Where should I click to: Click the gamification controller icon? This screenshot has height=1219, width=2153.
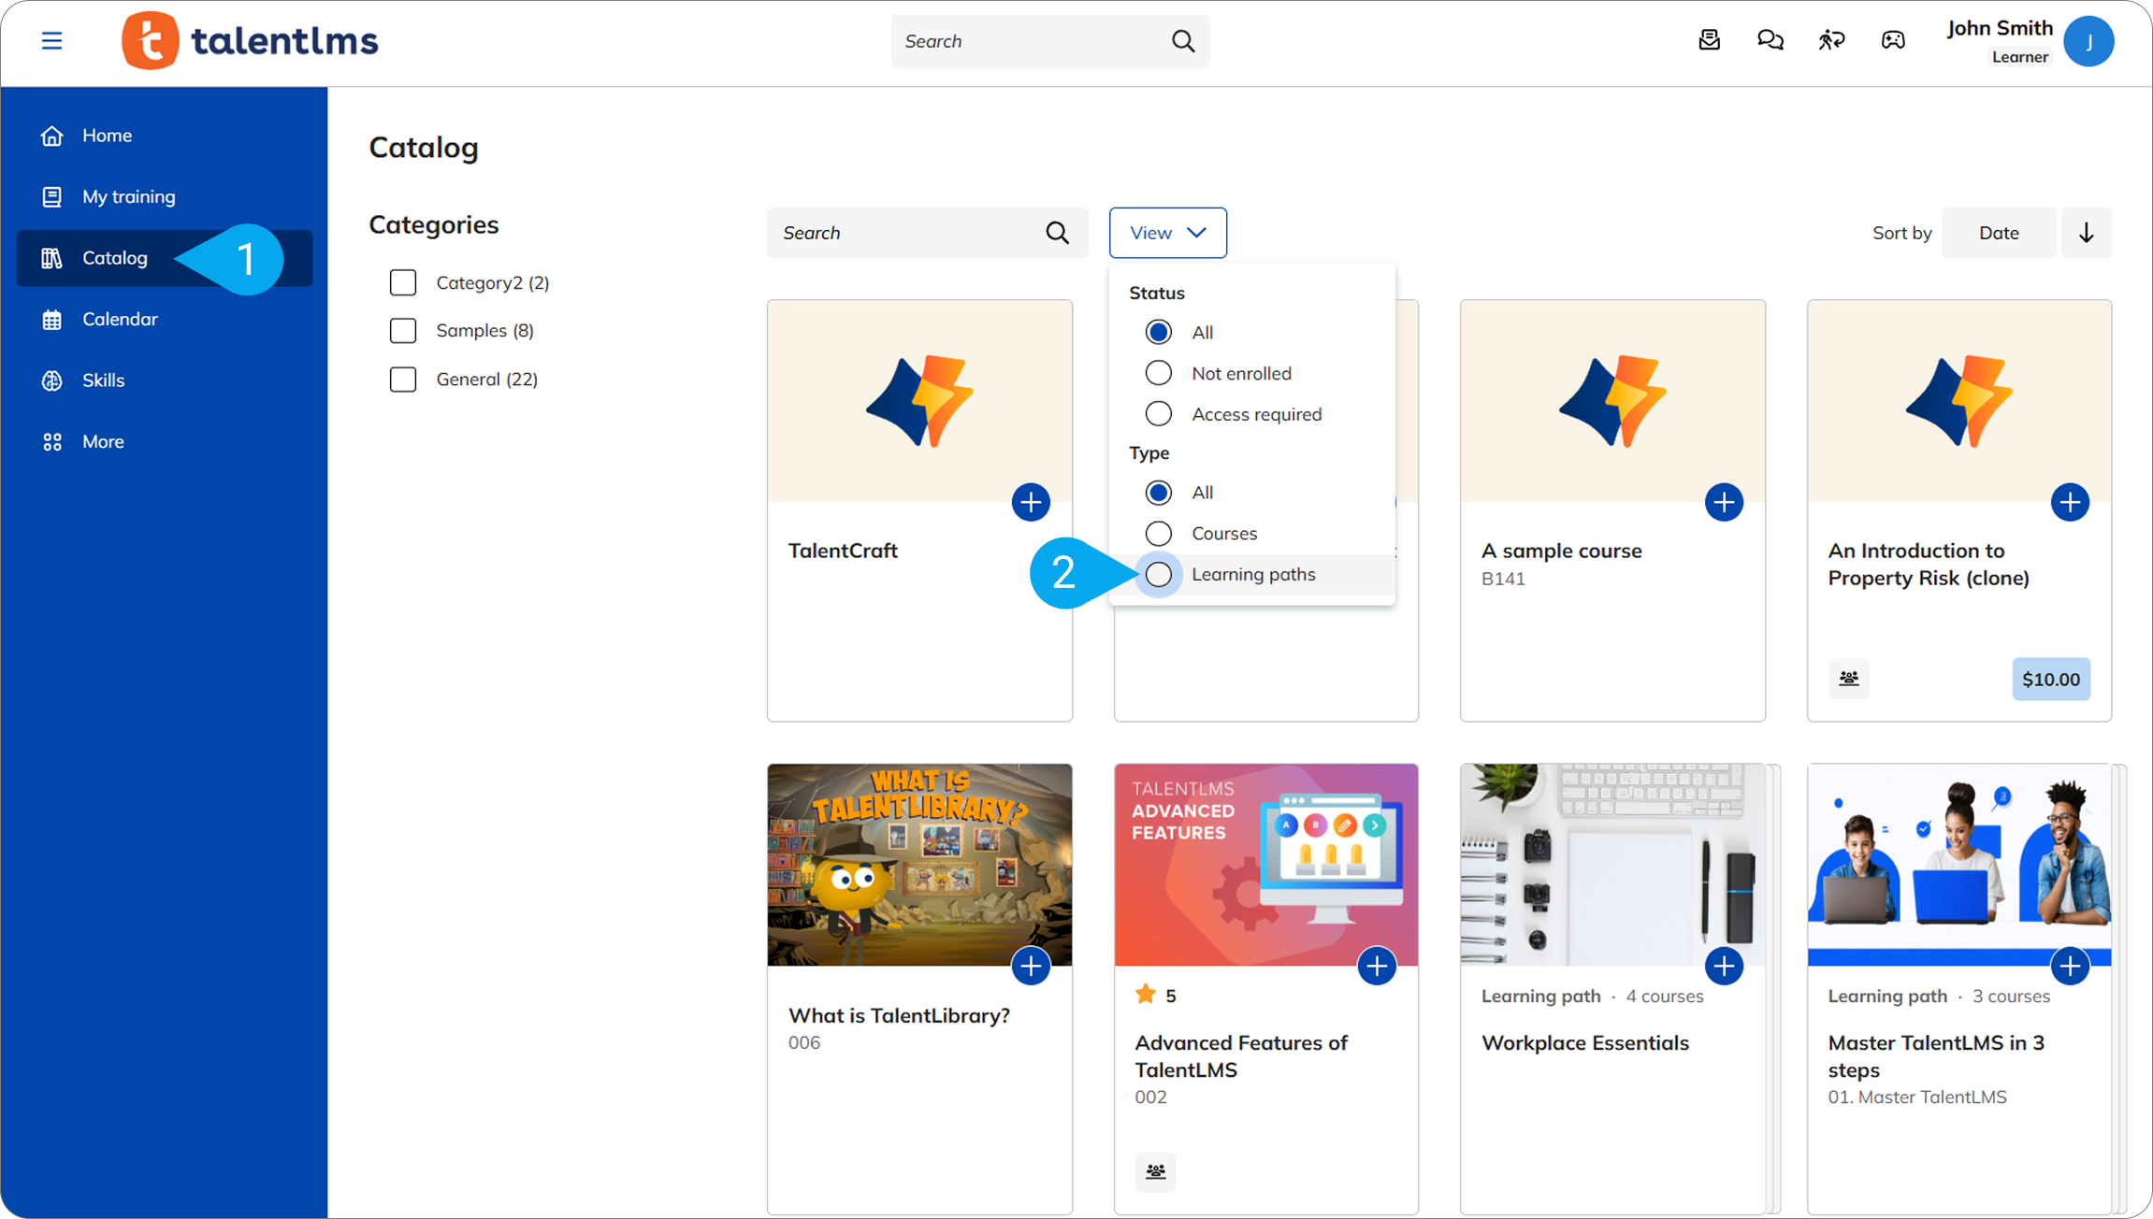(x=1893, y=40)
